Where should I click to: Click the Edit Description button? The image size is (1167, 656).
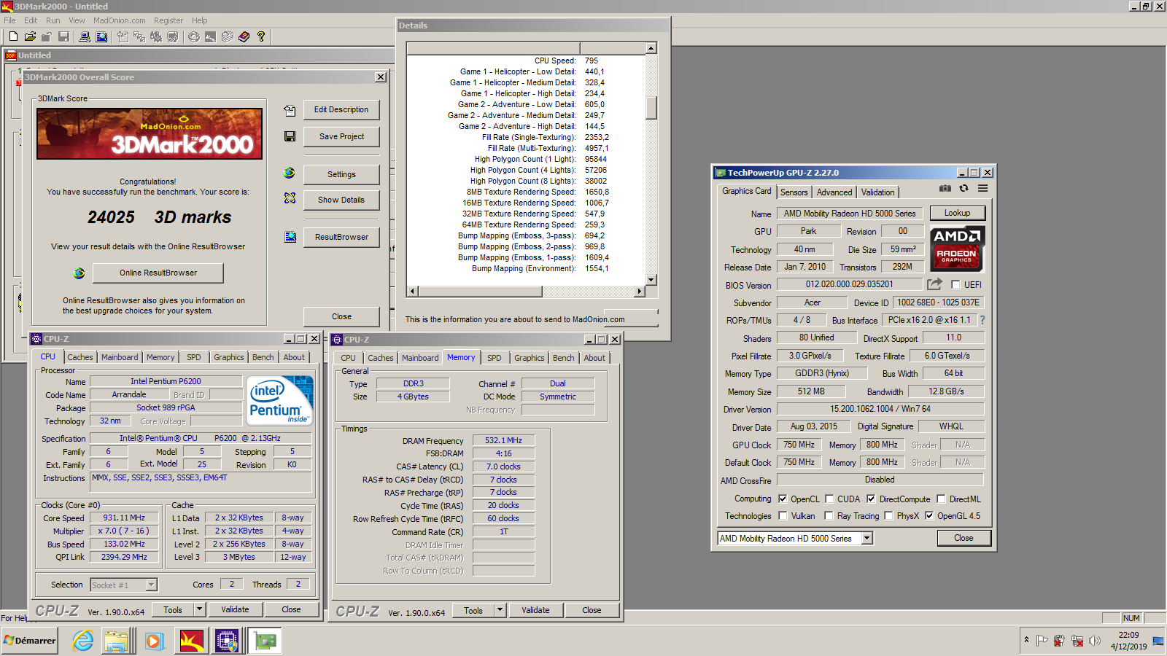click(x=341, y=109)
